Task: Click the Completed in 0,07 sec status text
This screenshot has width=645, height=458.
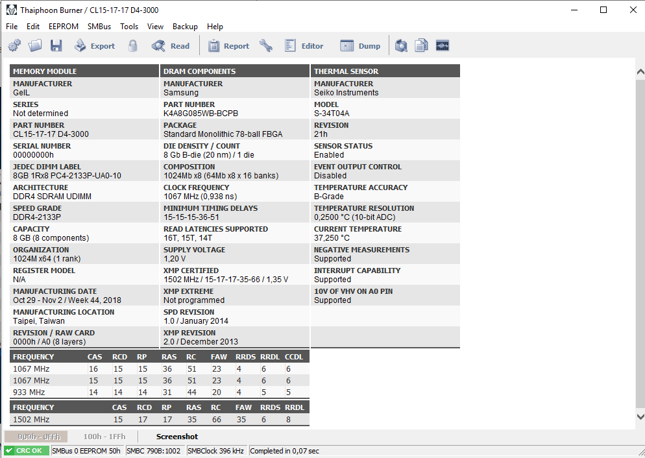Action: [x=285, y=451]
